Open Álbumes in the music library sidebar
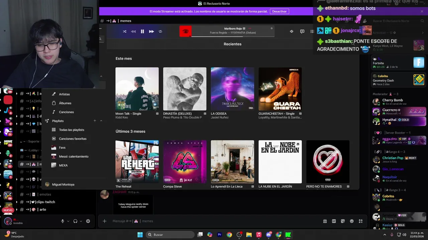The image size is (428, 240). click(65, 103)
